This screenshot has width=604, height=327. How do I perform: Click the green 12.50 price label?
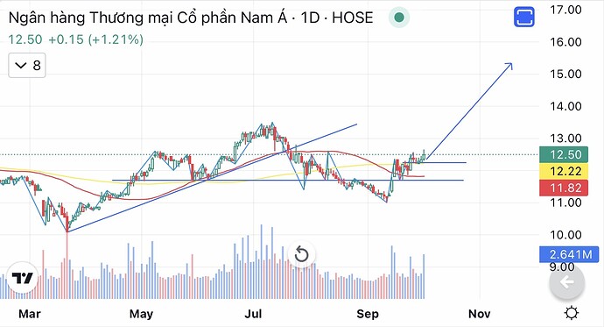564,154
